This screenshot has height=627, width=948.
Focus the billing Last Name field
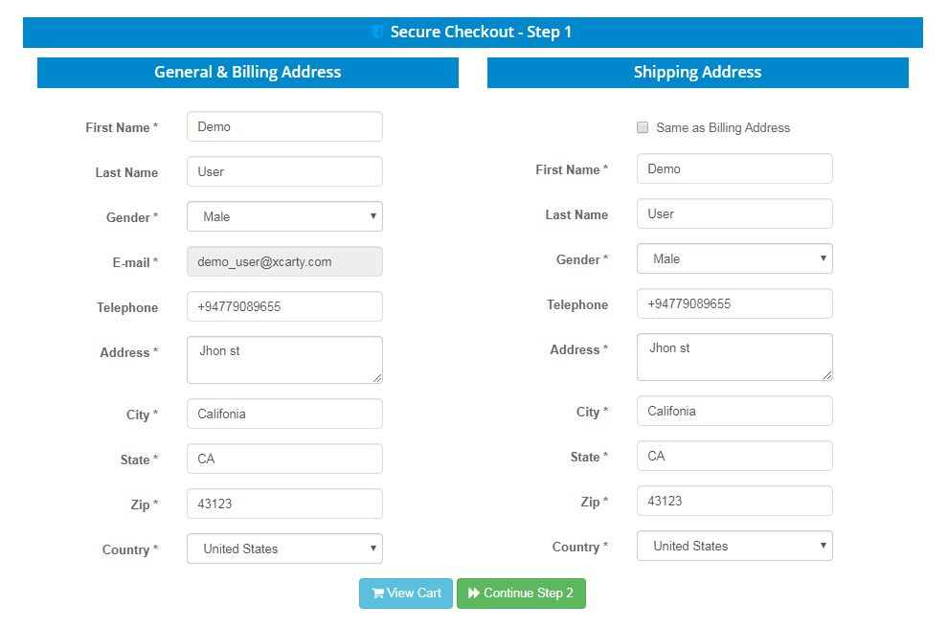click(x=284, y=171)
